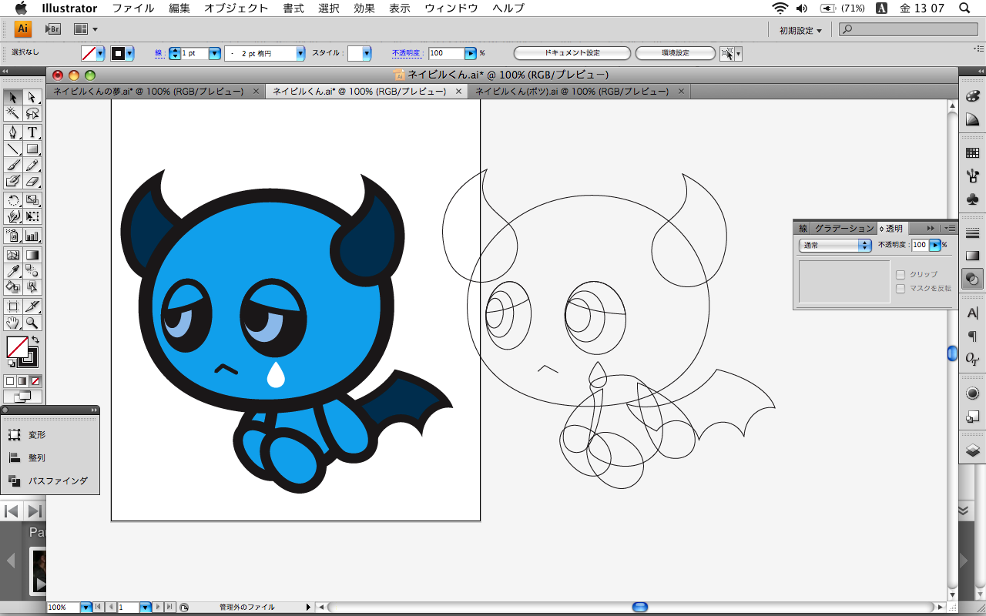Open the Layers panel icon in dock
Viewport: 986px width, 616px height.
point(972,450)
